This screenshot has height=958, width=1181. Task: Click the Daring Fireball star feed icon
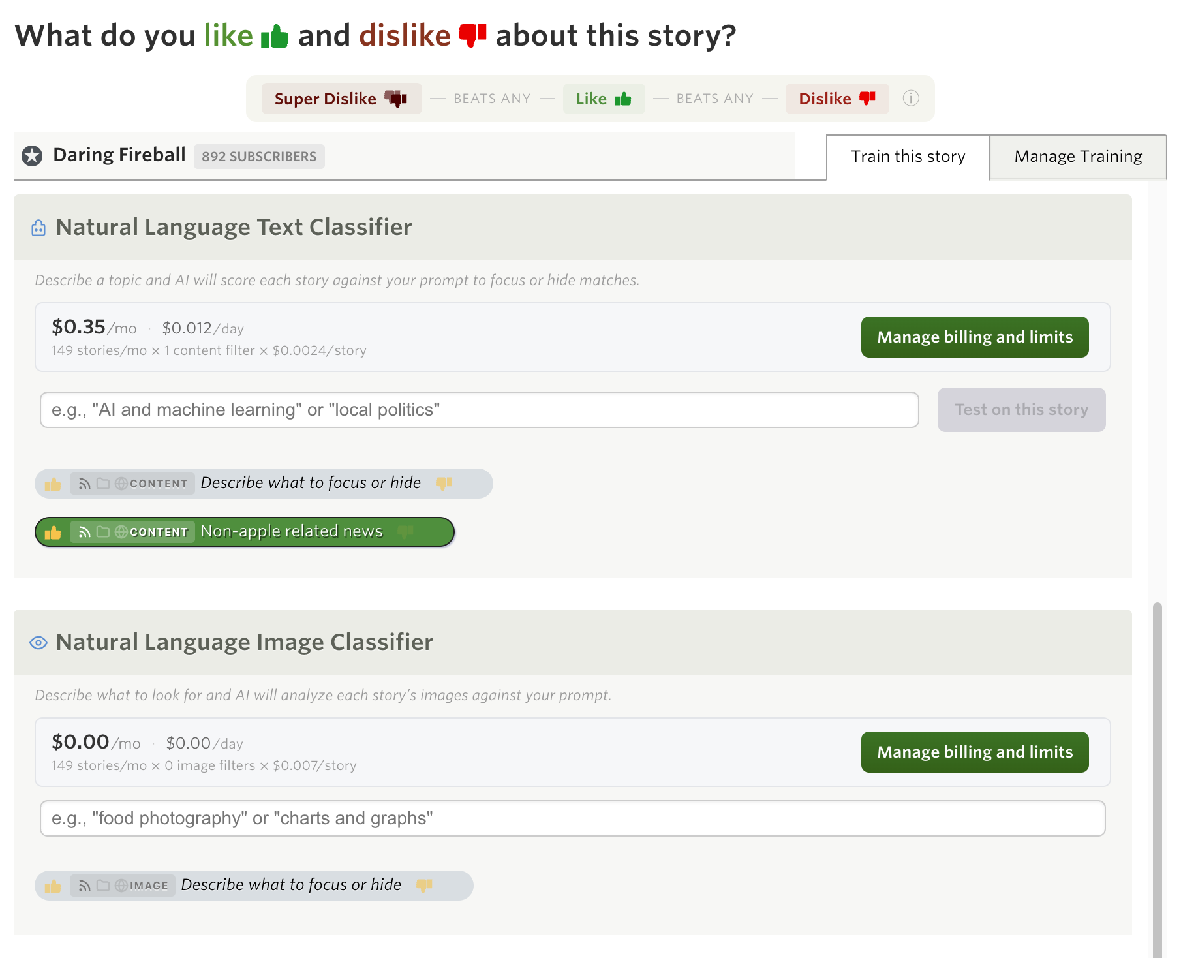[32, 156]
